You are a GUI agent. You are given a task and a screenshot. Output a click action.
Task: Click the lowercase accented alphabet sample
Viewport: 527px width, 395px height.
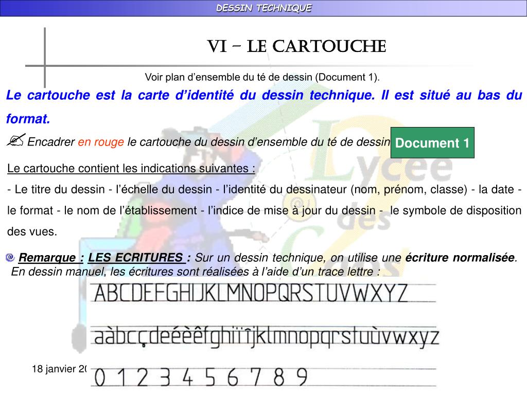267,336
